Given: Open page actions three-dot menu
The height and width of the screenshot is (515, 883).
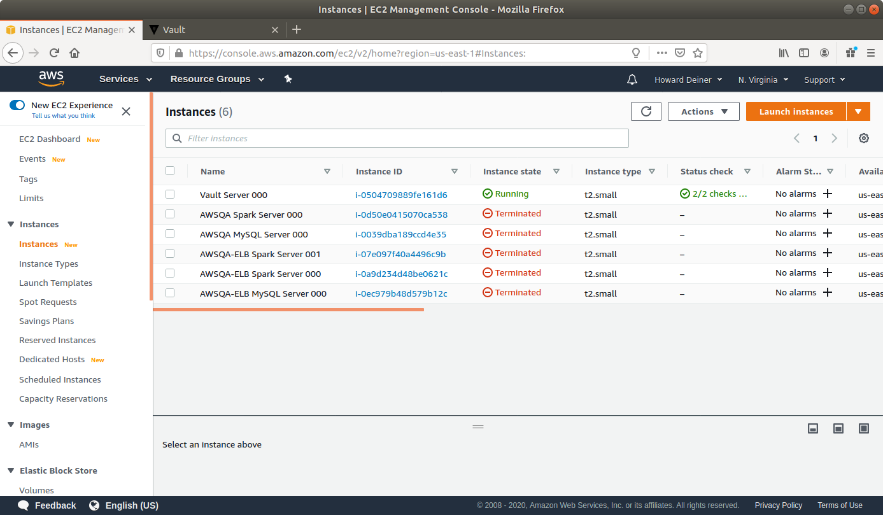Looking at the screenshot, I should click(x=662, y=53).
